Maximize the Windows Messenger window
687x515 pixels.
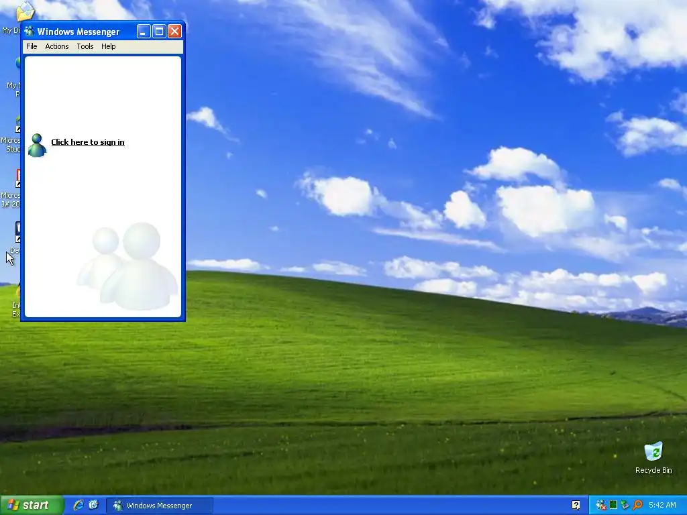(159, 32)
